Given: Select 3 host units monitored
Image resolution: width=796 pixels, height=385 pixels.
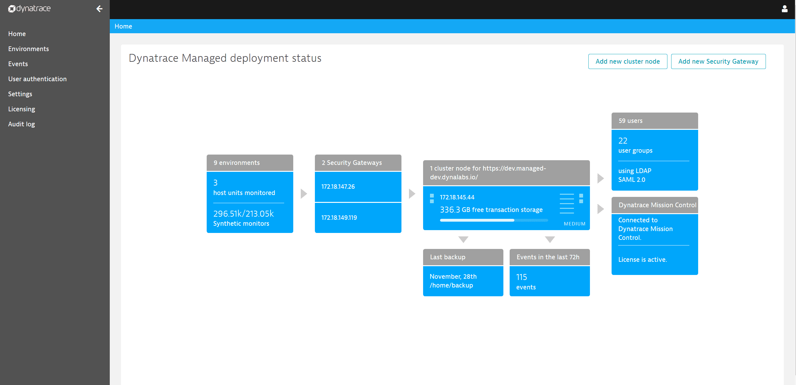Looking at the screenshot, I should coord(244,187).
